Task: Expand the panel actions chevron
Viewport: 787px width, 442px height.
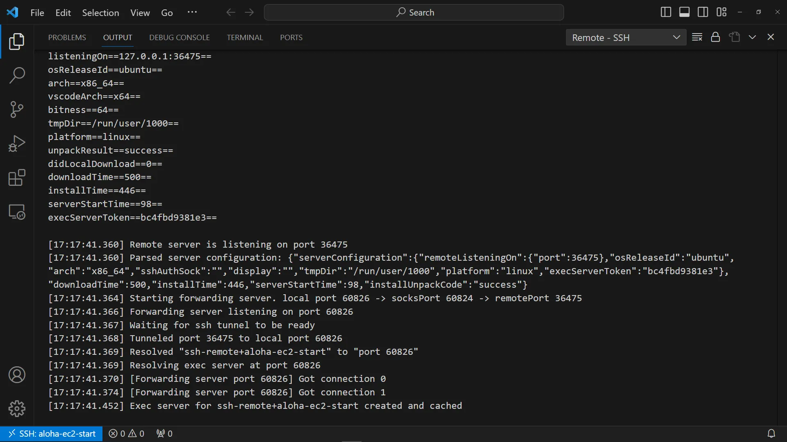Action: [752, 37]
